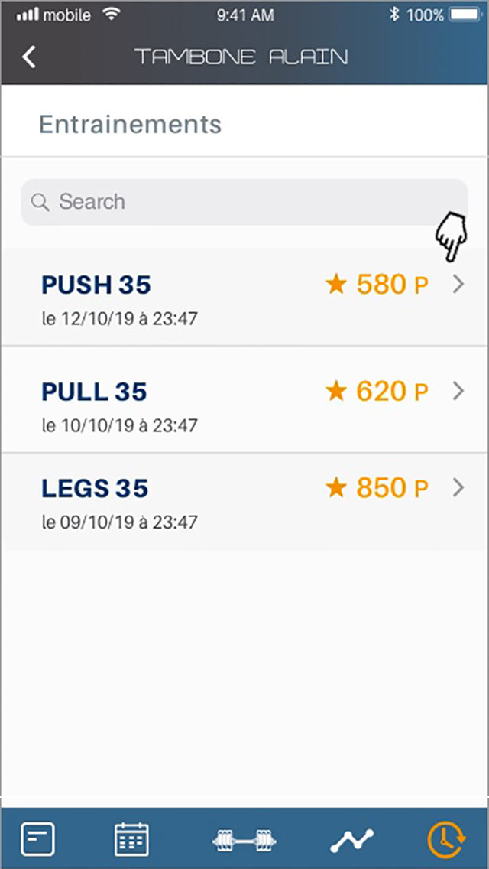
Task: Open the LEGS 35 training entry
Action: coord(244,502)
